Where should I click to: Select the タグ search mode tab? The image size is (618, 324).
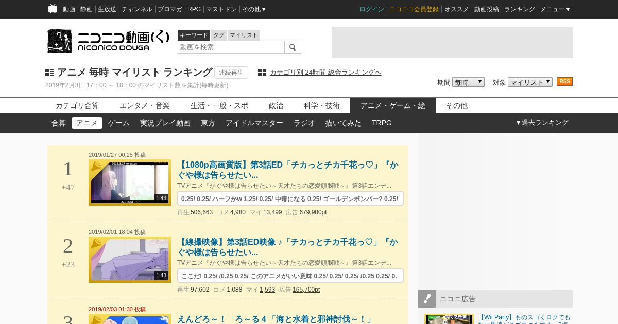tap(219, 35)
